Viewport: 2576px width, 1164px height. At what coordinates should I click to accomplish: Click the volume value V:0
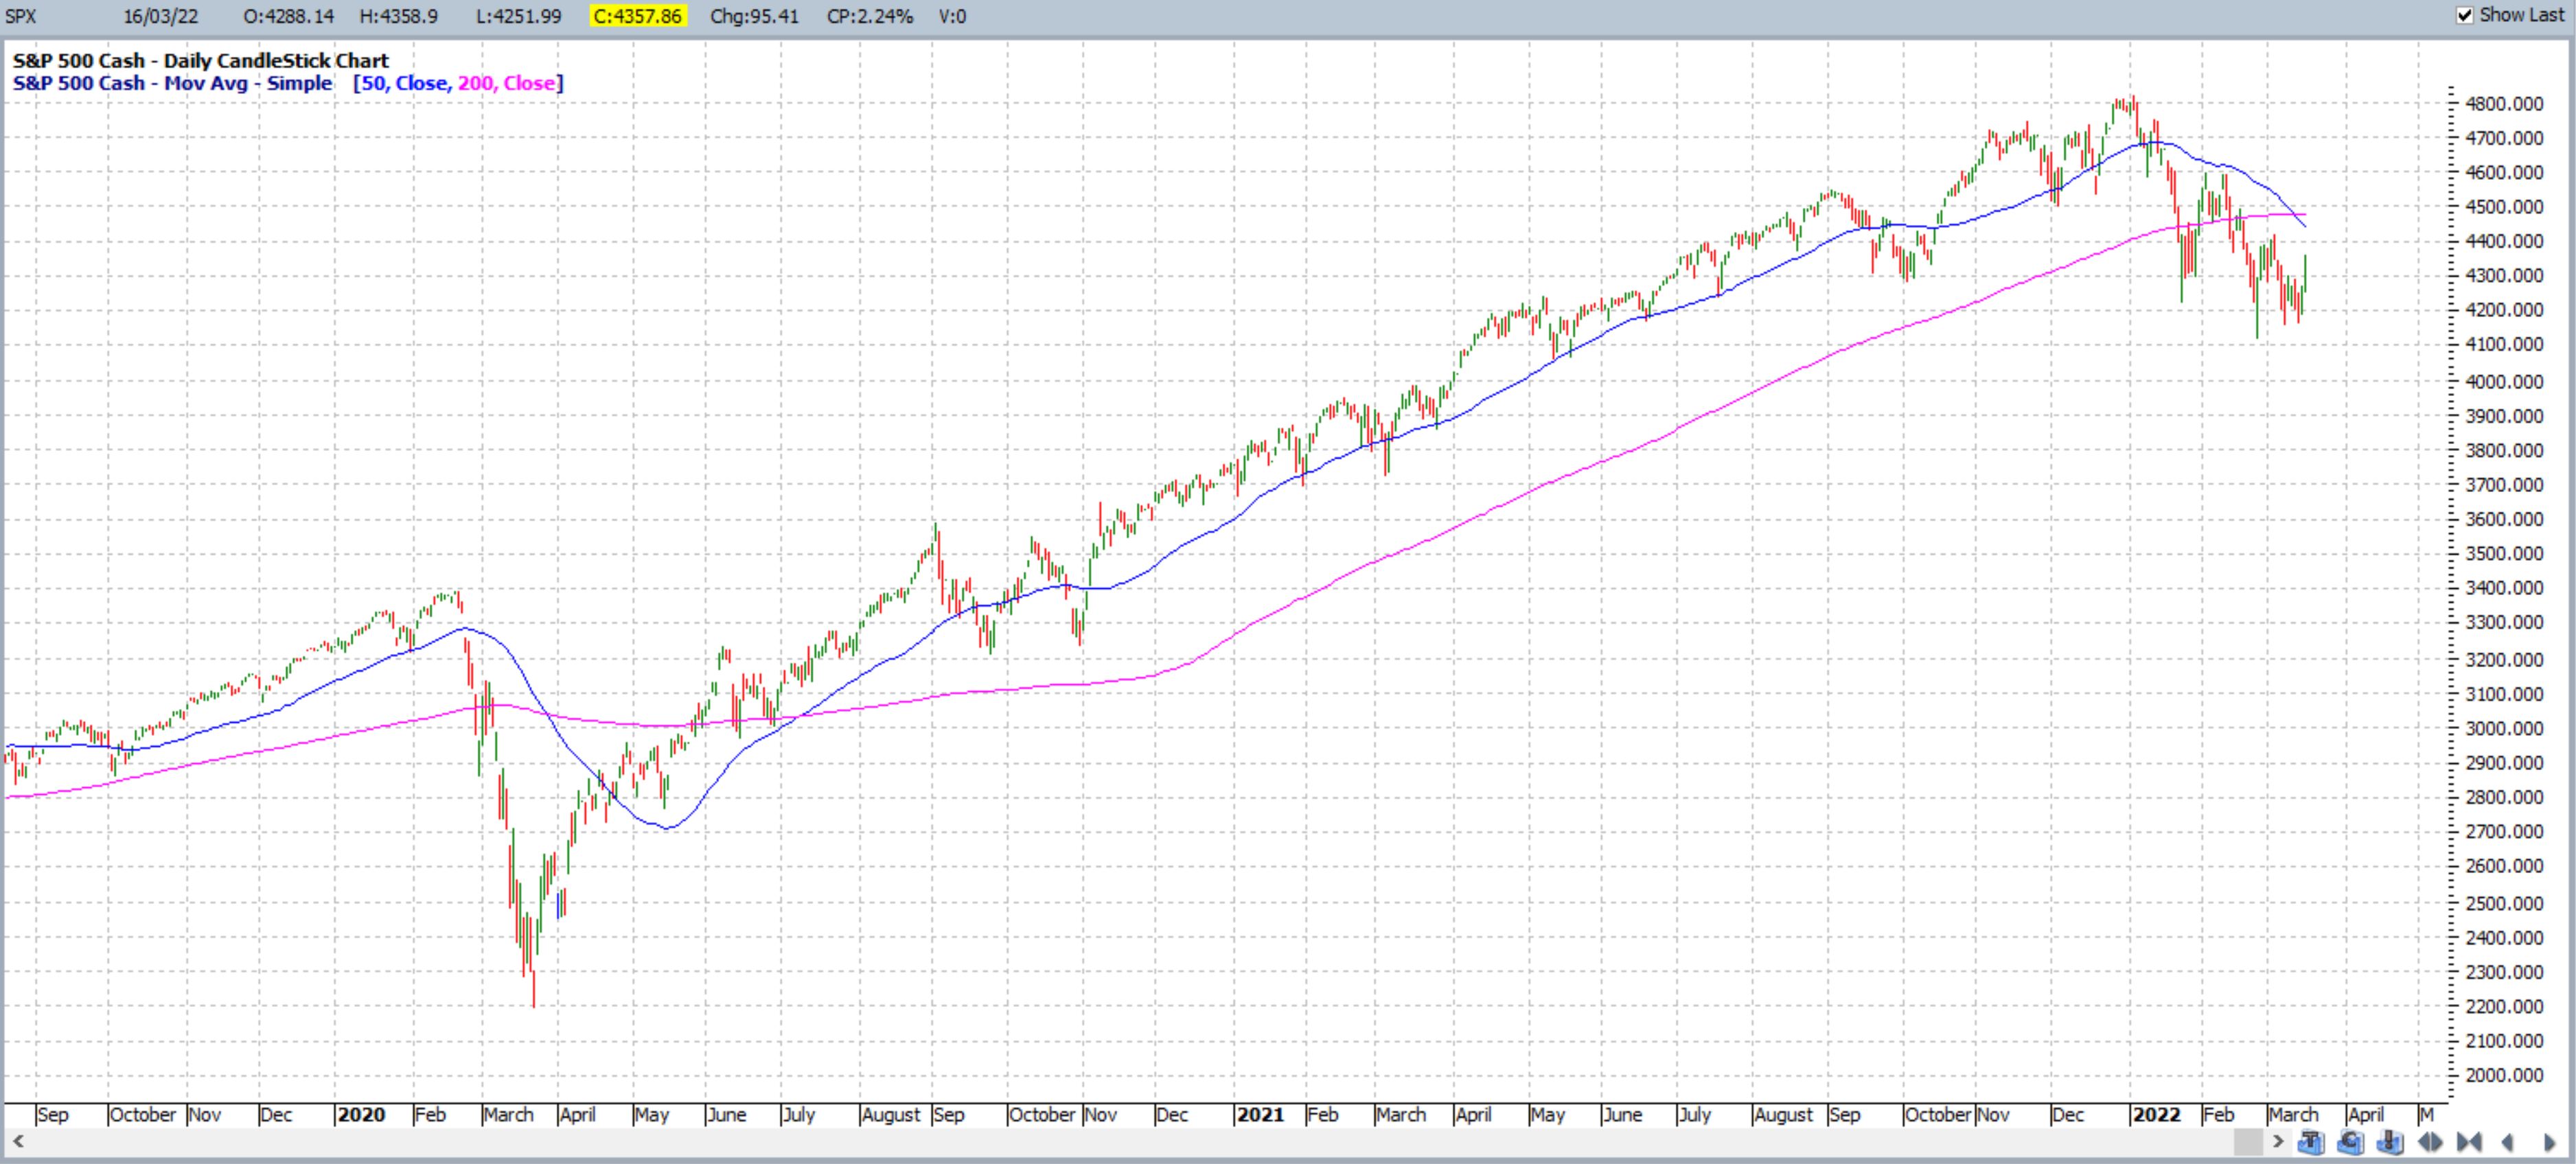[x=952, y=16]
